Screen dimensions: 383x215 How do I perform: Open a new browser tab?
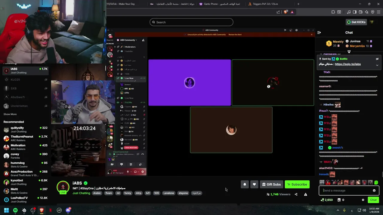298,4
